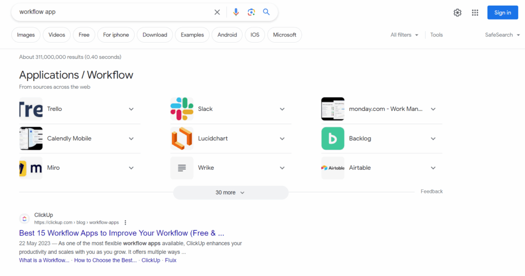Open the SafeSearch dropdown
This screenshot has width=525, height=276.
tap(502, 35)
